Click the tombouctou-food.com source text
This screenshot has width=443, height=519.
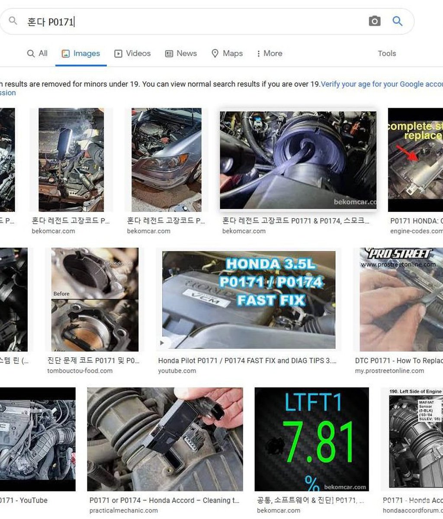80,371
